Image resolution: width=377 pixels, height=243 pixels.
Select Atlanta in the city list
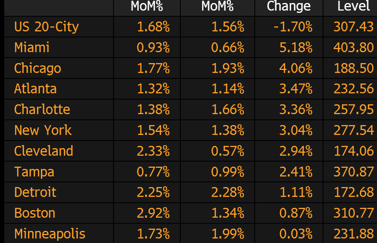(35, 89)
